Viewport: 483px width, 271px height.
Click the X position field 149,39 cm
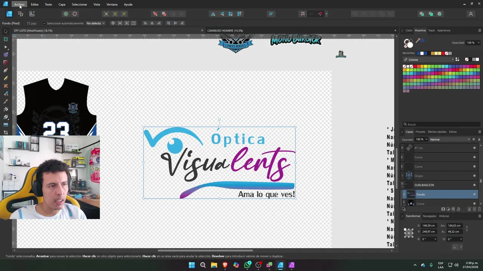(x=429, y=225)
